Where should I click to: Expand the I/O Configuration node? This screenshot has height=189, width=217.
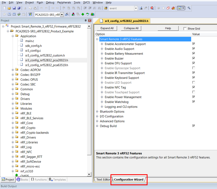[x=97, y=116]
